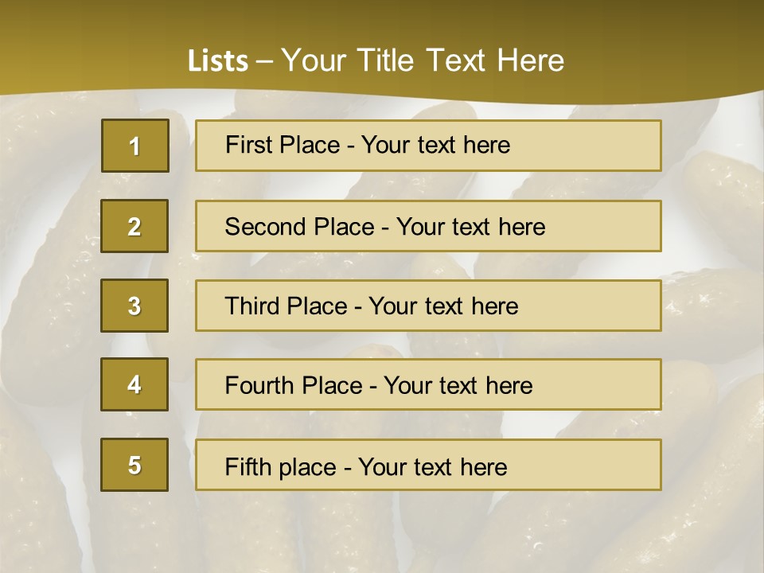Screen dimensions: 764x573
Task: Select the Third Place text bar
Action: [x=428, y=306]
